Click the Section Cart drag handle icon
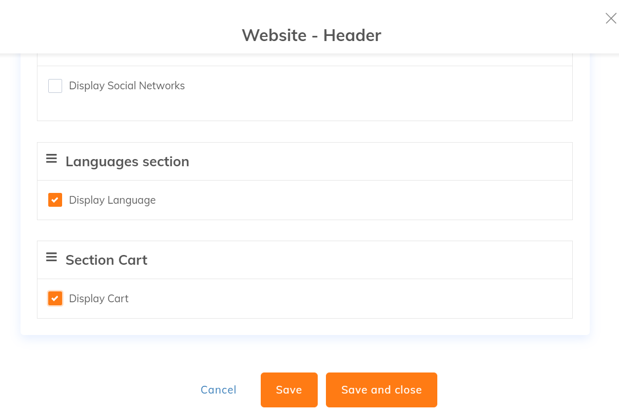The width and height of the screenshot is (619, 412). [x=51, y=257]
